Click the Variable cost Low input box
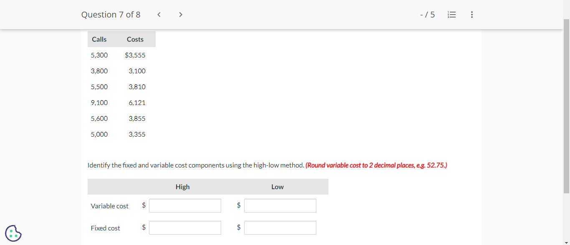 (280, 205)
